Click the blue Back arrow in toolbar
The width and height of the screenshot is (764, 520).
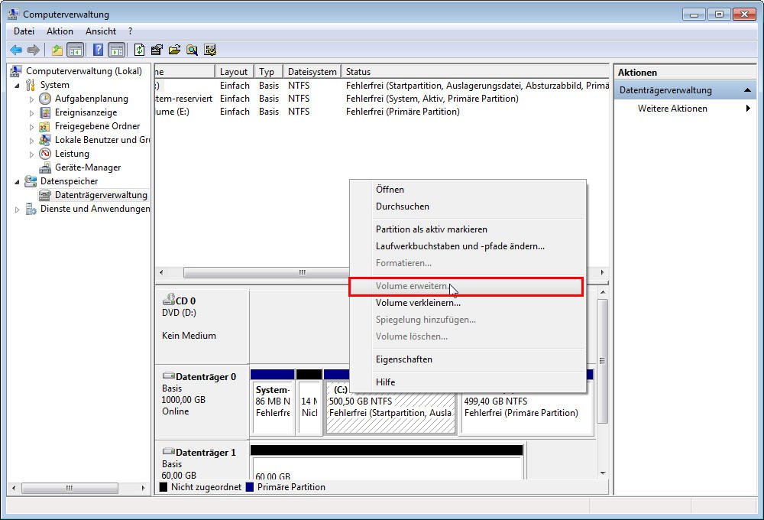16,50
